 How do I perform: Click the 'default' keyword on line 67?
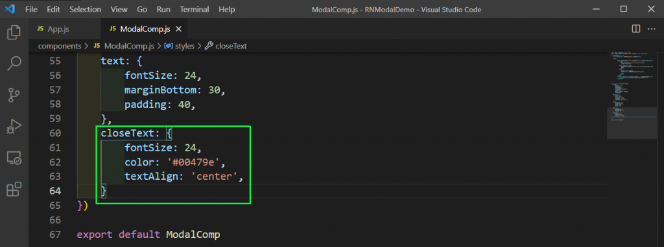(139, 235)
